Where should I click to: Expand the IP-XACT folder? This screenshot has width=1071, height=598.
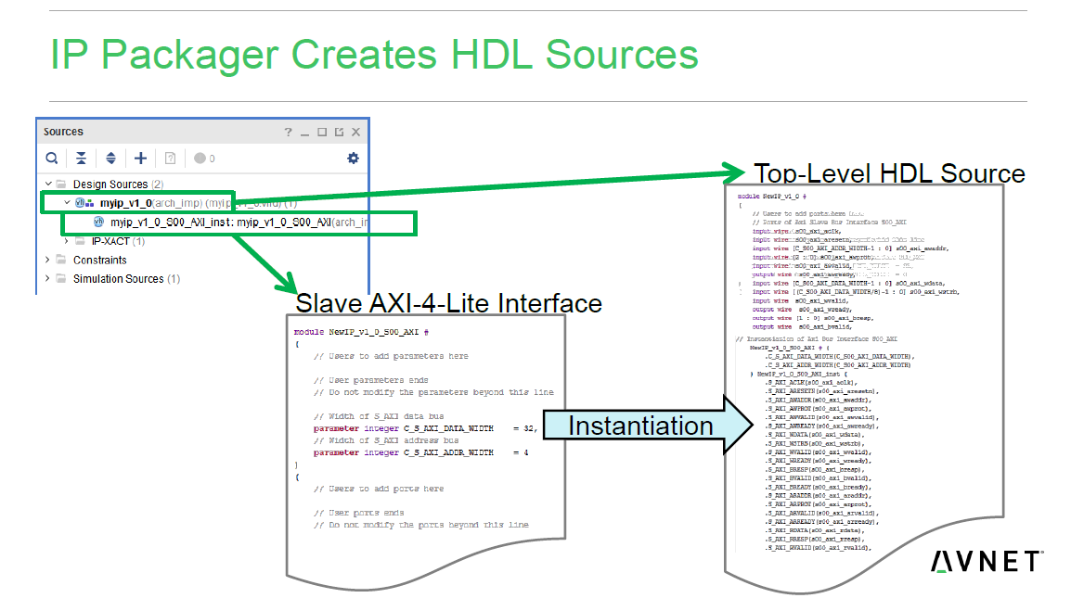[x=66, y=241]
